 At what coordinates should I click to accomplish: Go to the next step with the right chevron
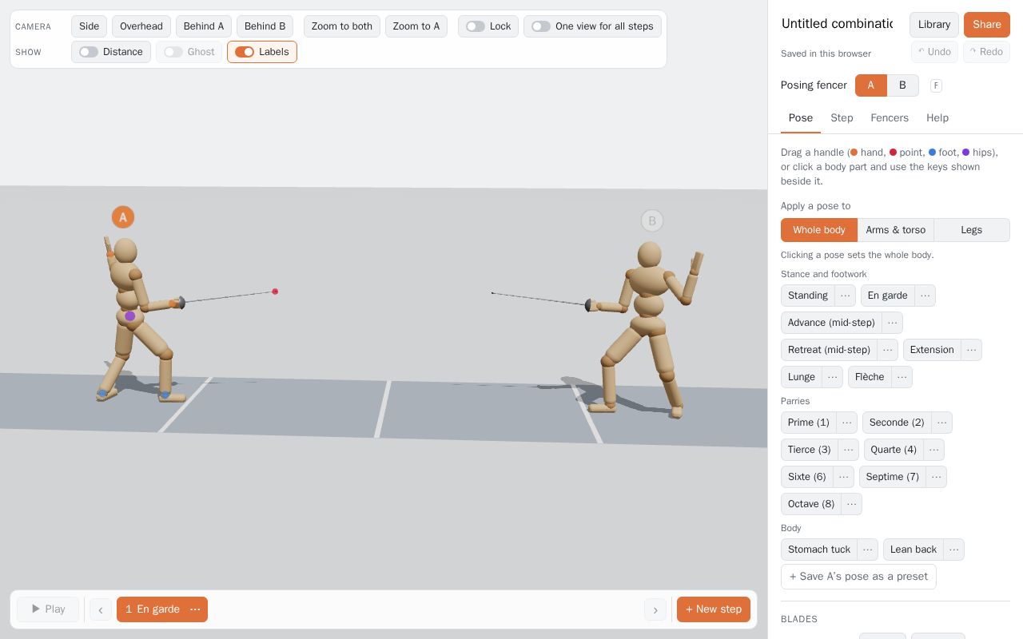coord(655,609)
